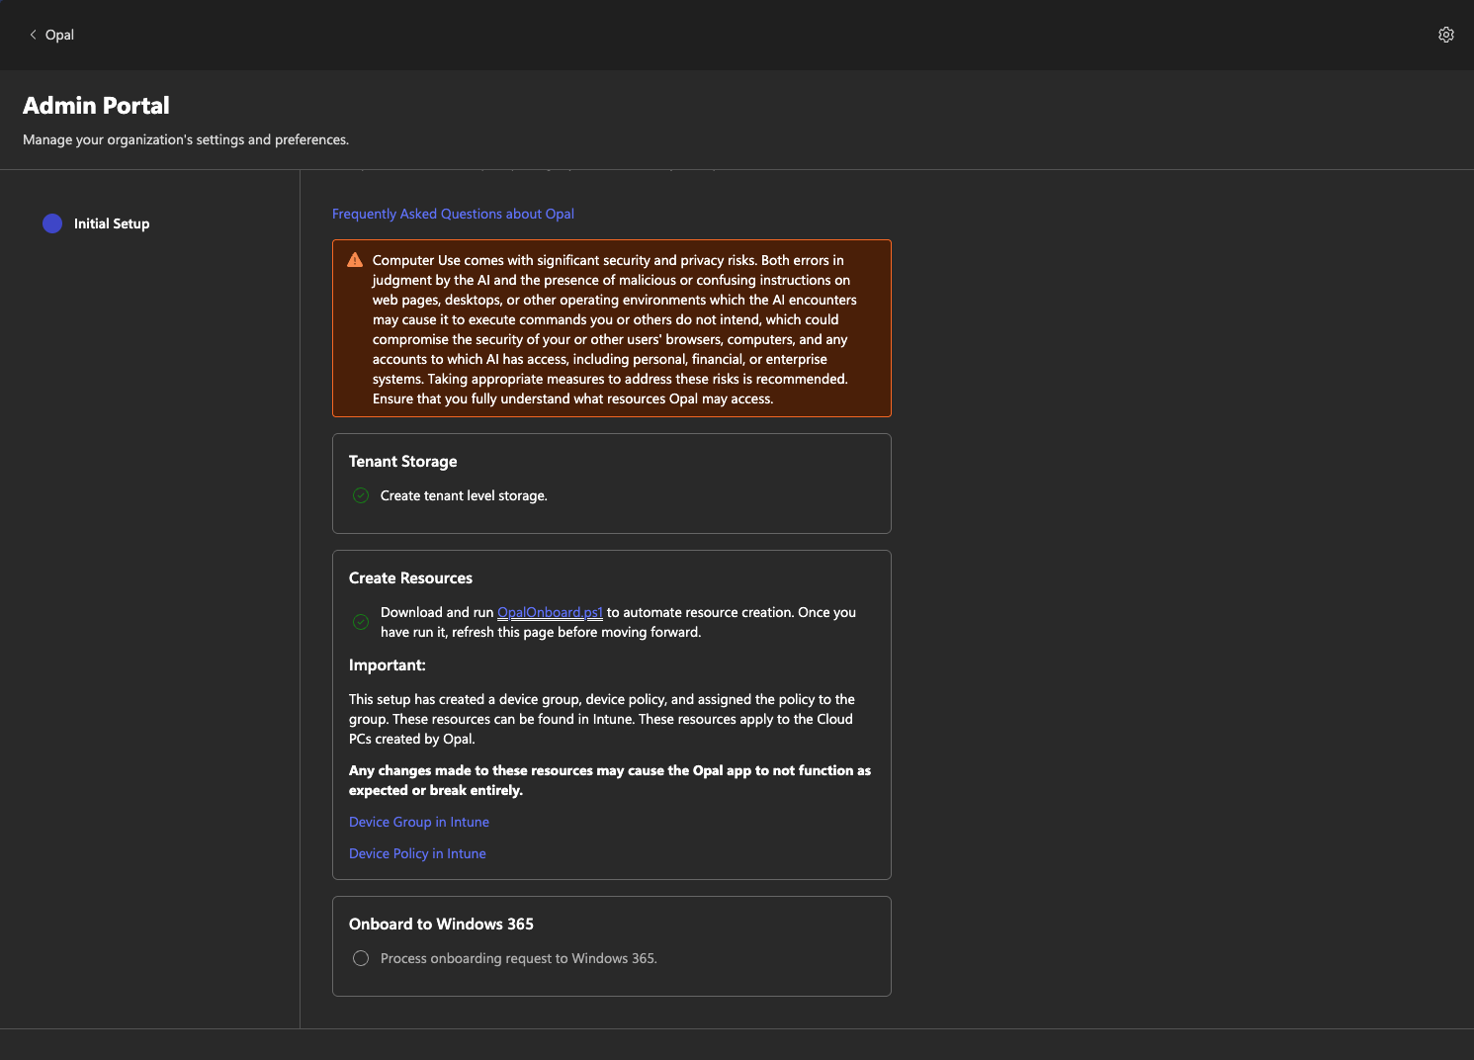Screen dimensions: 1474x1060
Task: Click the Onboard to Windows 365 heading
Action: point(441,925)
